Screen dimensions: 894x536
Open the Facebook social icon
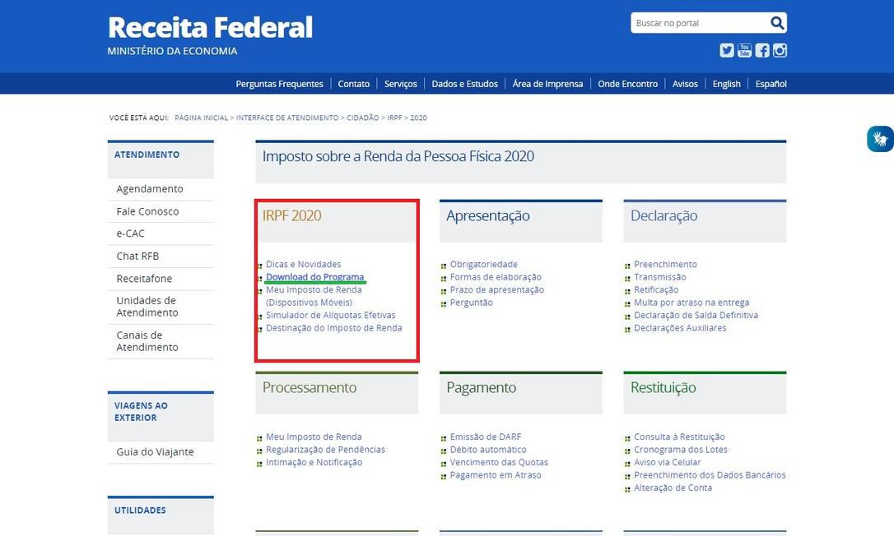[762, 50]
